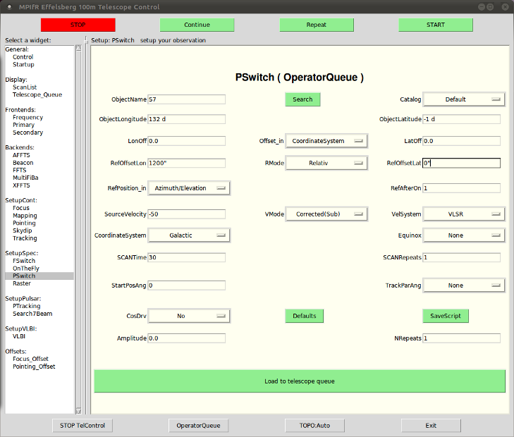
Task: Click the red STOP button
Action: 78,25
